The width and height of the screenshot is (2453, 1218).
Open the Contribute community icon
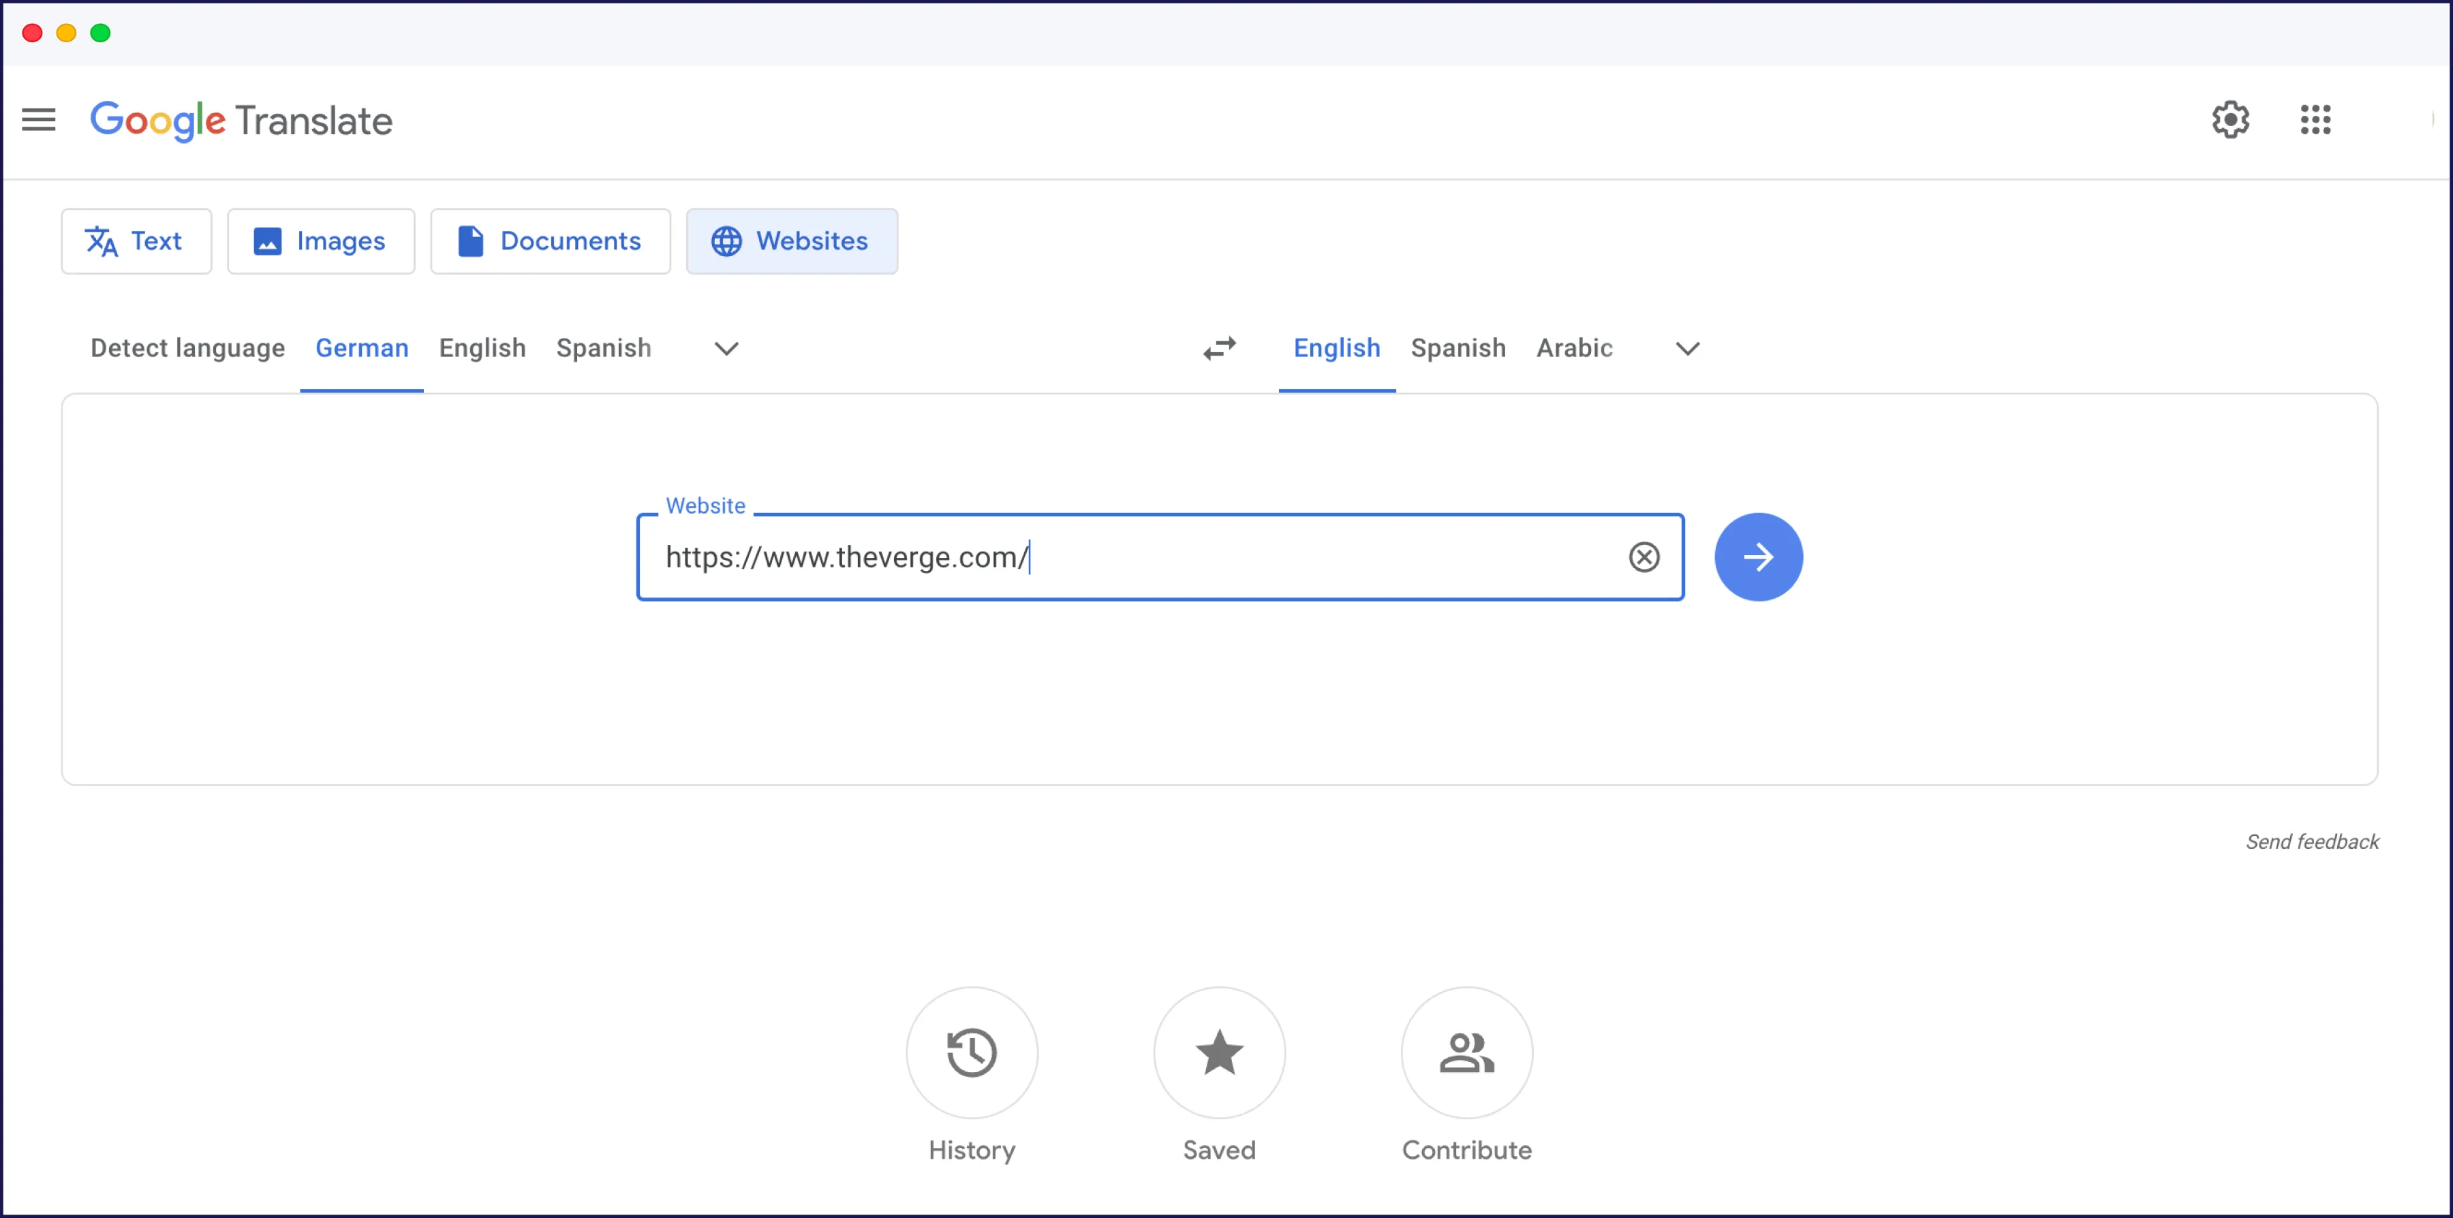click(x=1466, y=1052)
